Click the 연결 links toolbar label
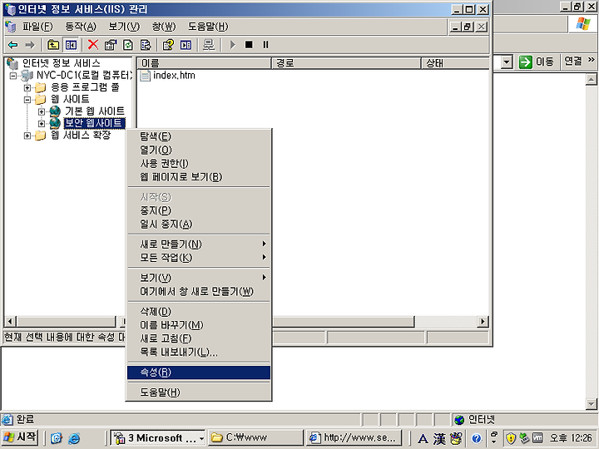Viewport: 599px width, 449px height. click(x=573, y=61)
